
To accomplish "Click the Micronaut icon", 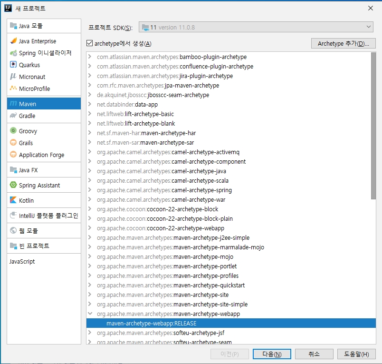I will 13,76.
